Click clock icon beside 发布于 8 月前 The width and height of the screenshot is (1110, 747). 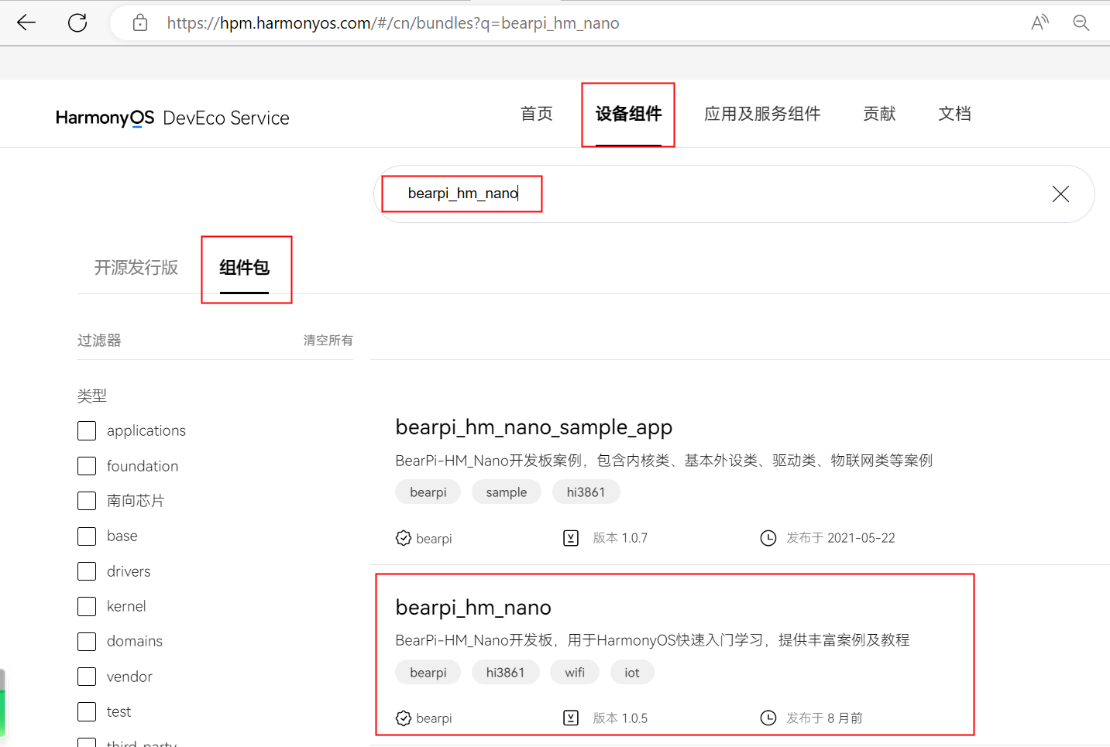768,718
